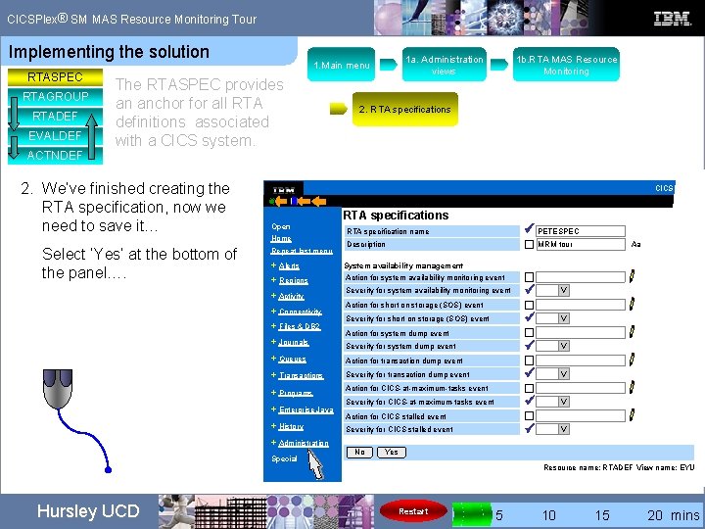The height and width of the screenshot is (529, 705).
Task: Tick checkbox for transaction dump event action
Action: 529,361
